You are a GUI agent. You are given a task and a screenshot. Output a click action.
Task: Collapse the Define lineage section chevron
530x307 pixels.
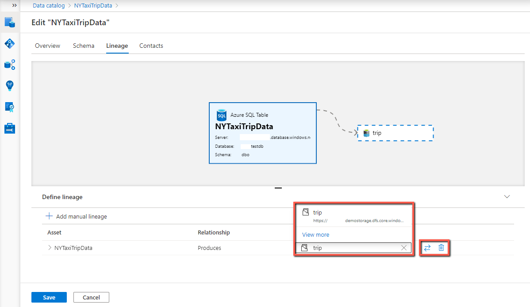coord(507,196)
